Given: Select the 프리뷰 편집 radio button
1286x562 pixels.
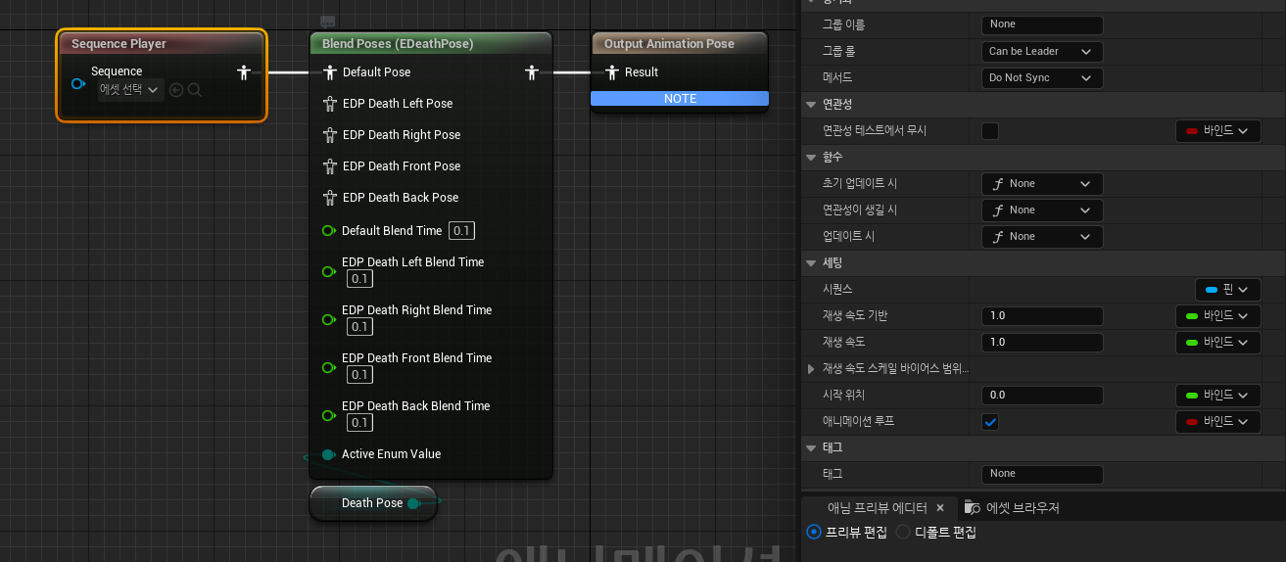Looking at the screenshot, I should tap(813, 532).
